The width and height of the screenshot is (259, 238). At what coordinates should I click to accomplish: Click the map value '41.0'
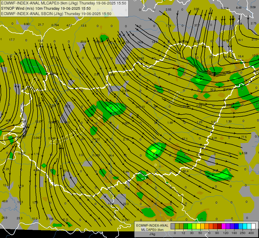[x=65, y=219]
